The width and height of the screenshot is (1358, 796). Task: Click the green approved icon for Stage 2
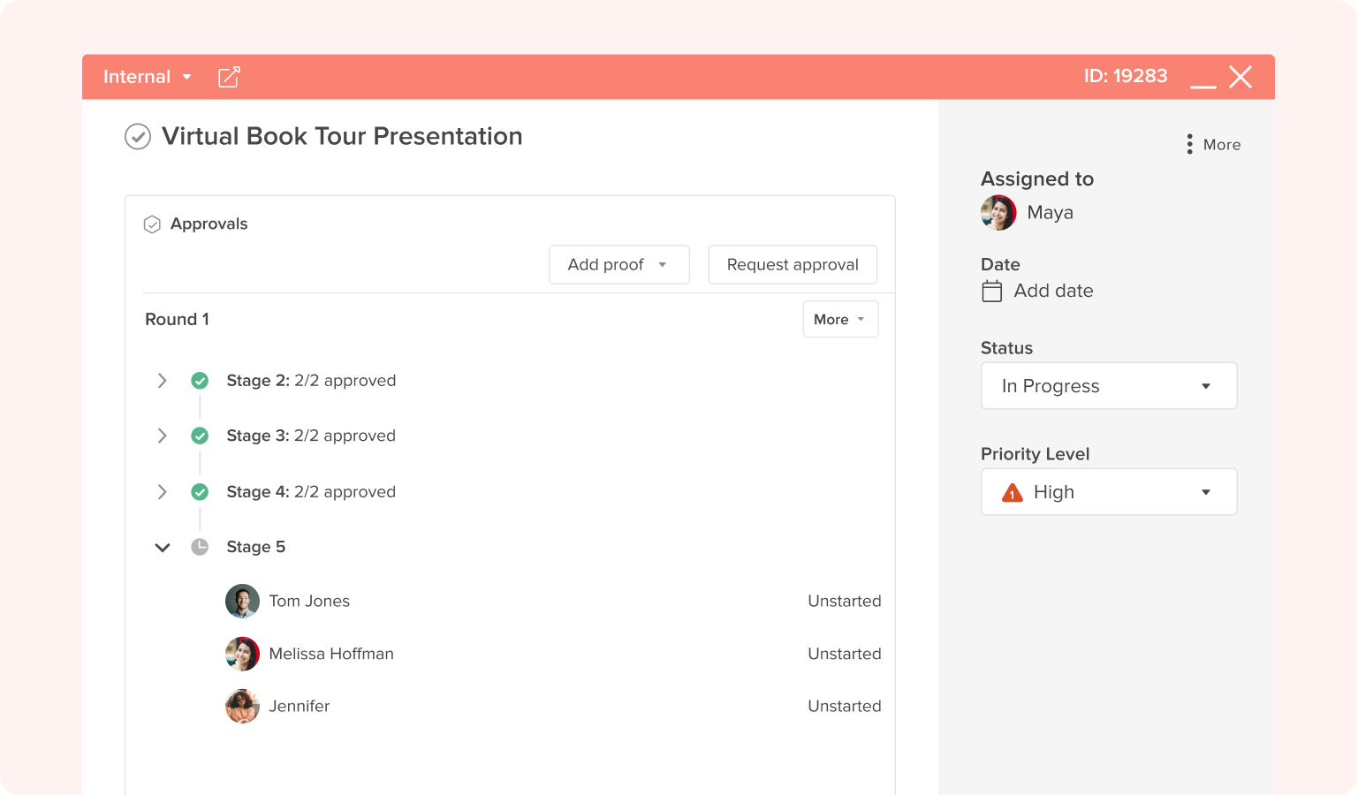coord(200,380)
